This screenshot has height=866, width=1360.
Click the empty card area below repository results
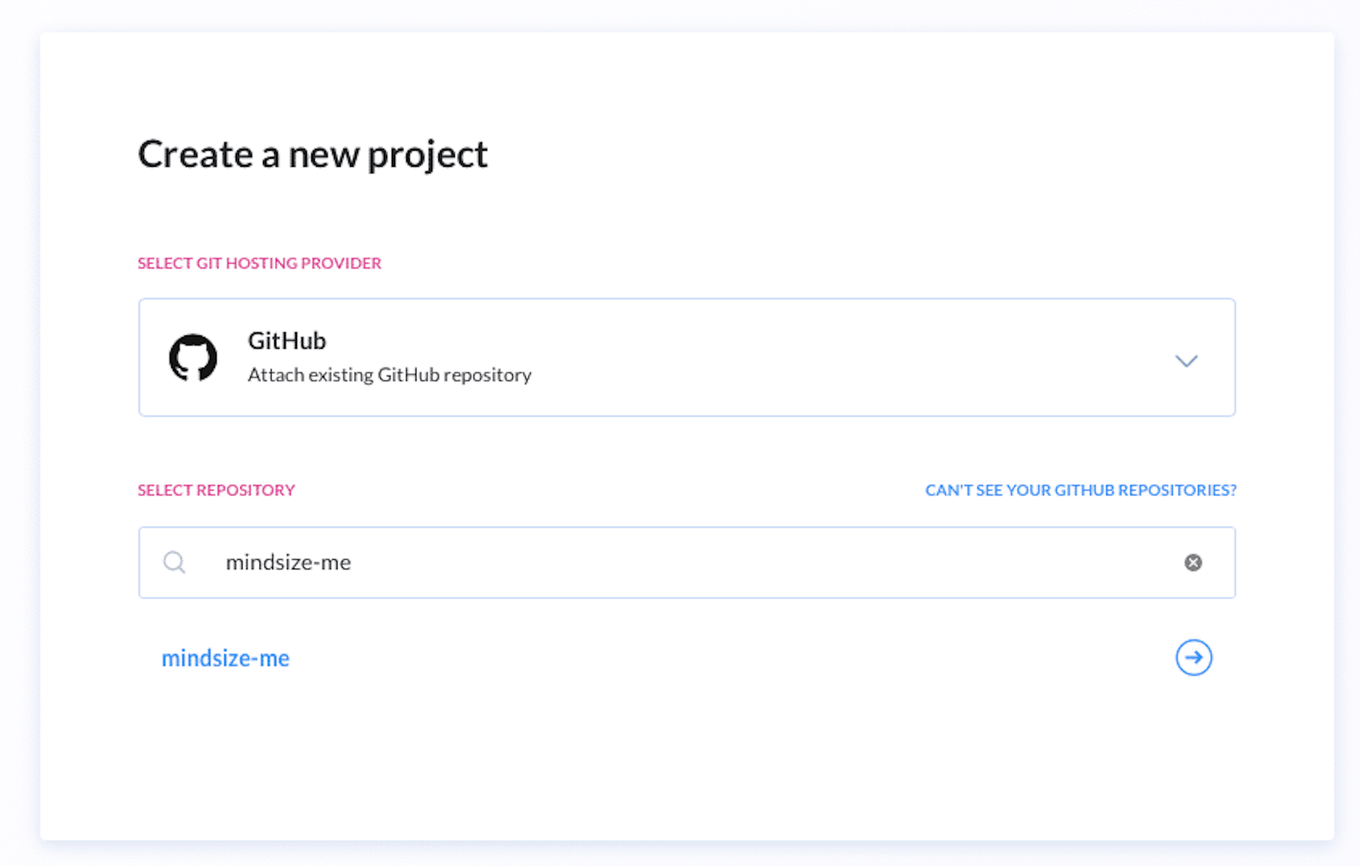pyautogui.click(x=687, y=764)
